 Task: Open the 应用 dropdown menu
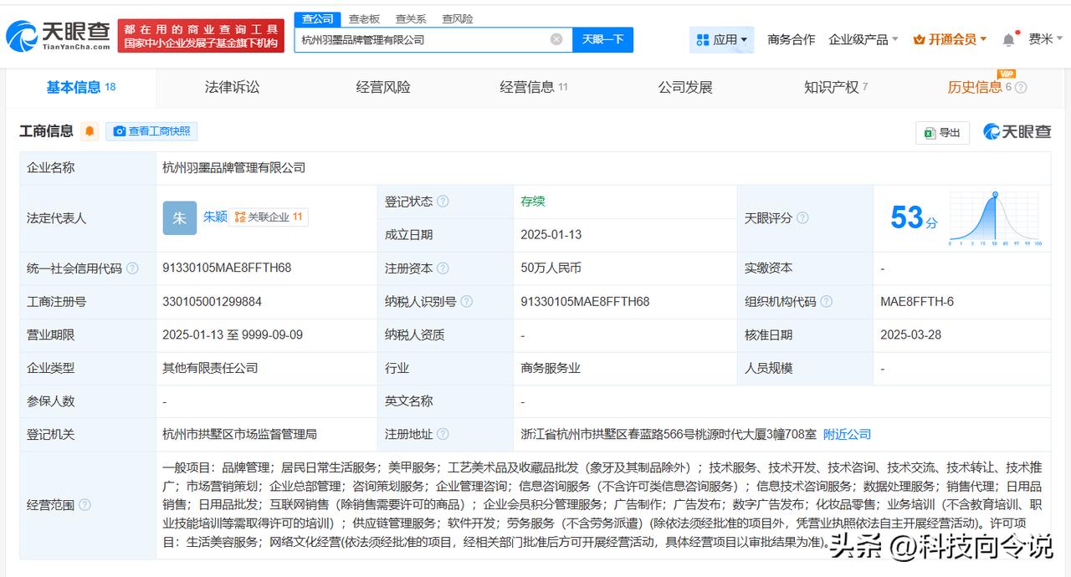721,39
